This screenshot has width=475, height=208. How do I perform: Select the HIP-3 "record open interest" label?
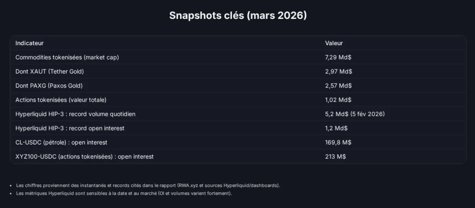pos(70,128)
